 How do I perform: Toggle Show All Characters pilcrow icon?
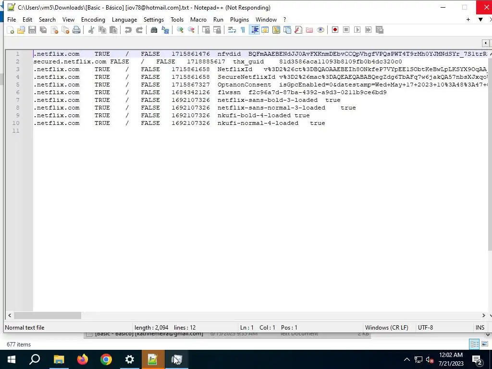(243, 30)
